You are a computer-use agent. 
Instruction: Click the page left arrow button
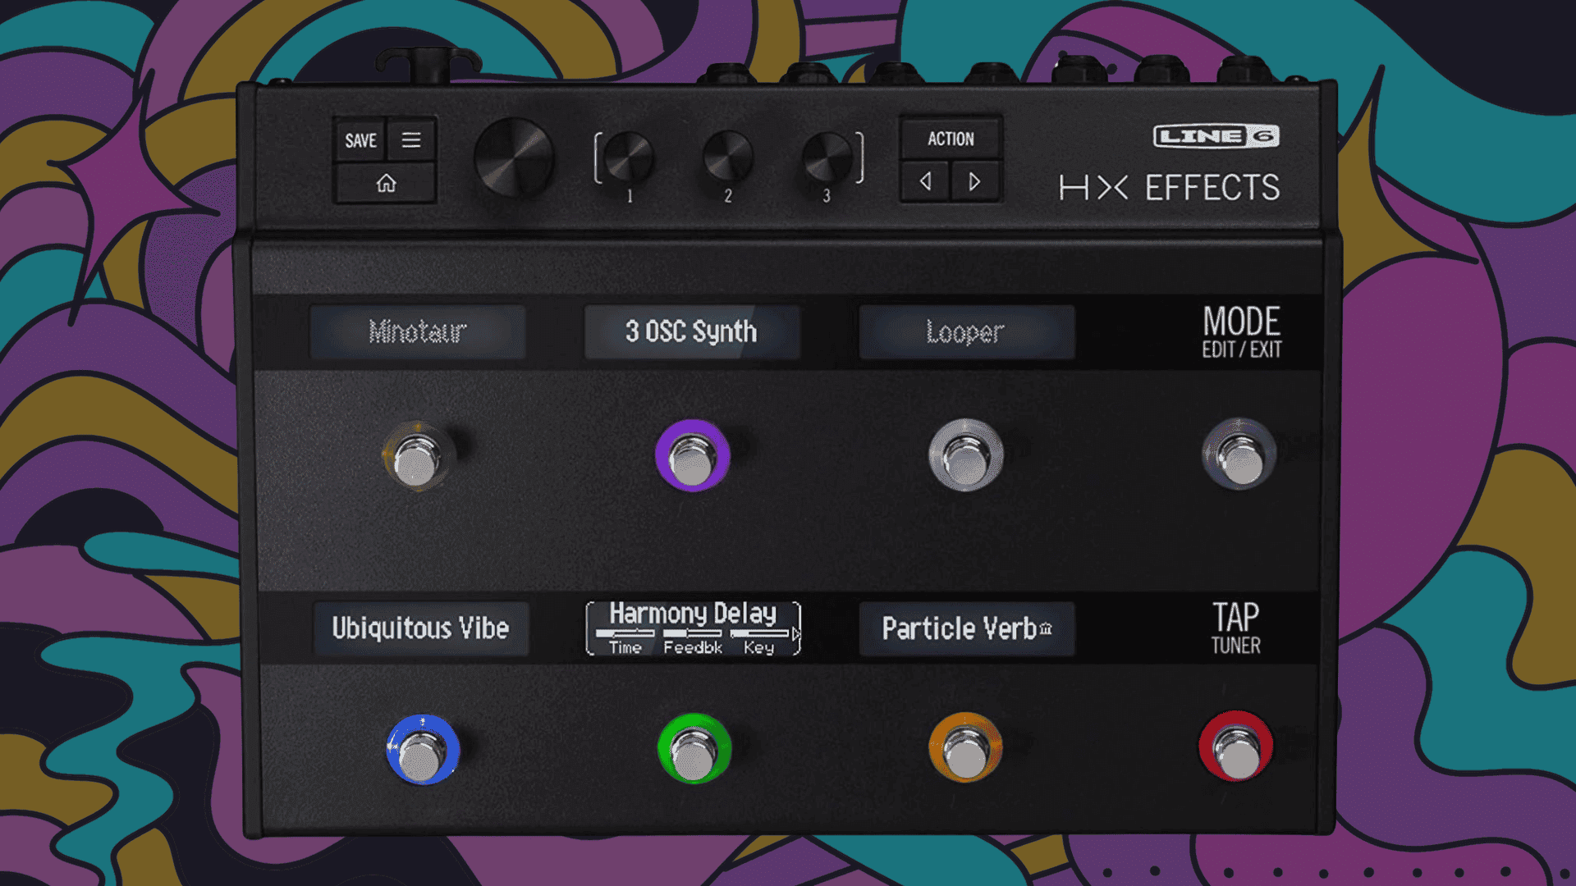[x=925, y=181]
